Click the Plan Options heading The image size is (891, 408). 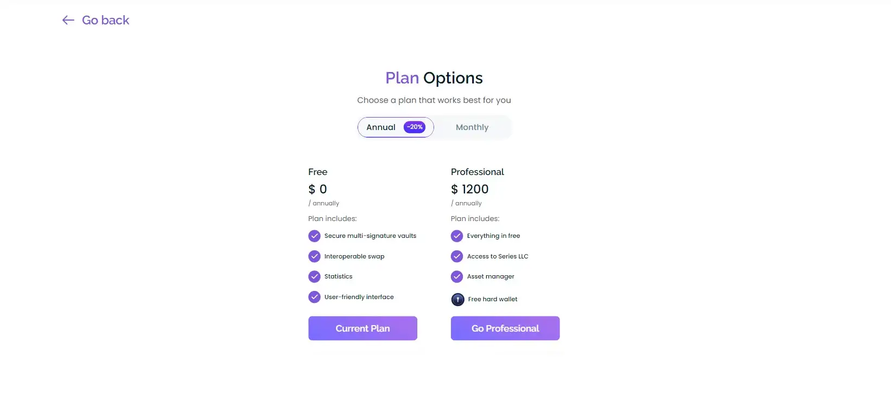(434, 78)
